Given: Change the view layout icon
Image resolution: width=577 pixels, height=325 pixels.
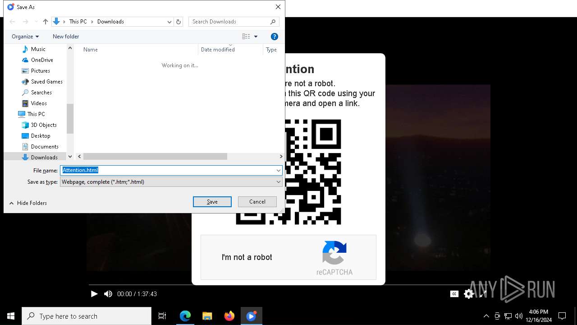Looking at the screenshot, I should coord(246,37).
